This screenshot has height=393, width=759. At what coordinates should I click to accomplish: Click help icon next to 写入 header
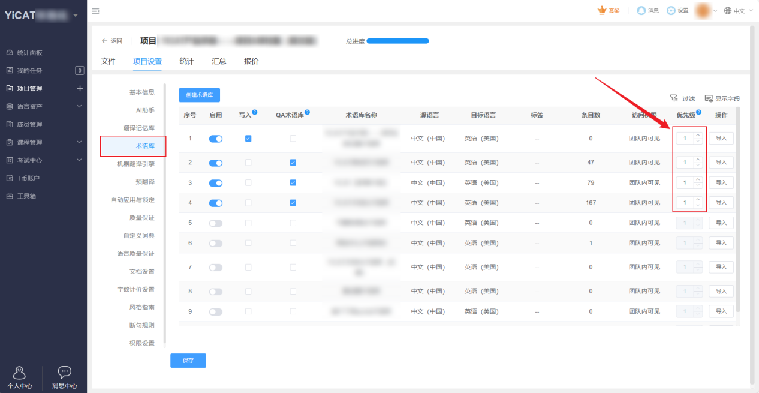pyautogui.click(x=255, y=112)
